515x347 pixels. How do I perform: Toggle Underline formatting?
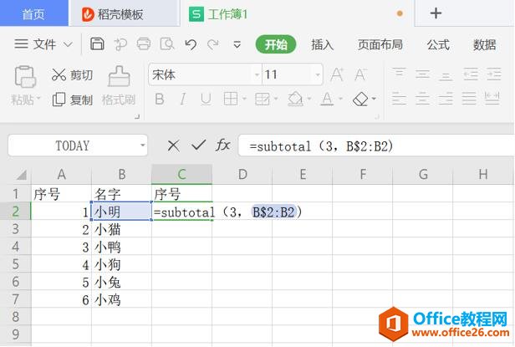click(206, 99)
